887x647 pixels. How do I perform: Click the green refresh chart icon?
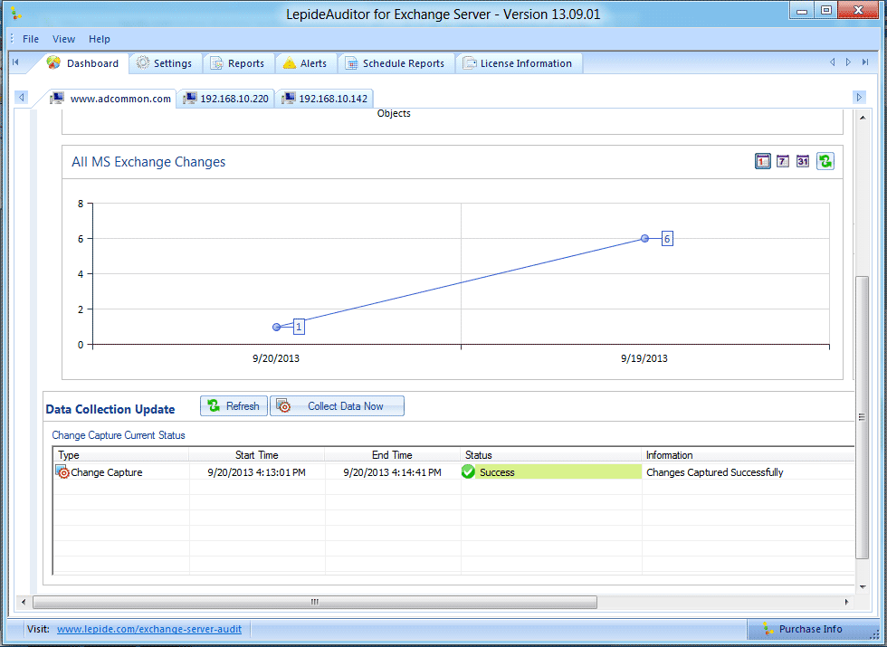click(825, 161)
